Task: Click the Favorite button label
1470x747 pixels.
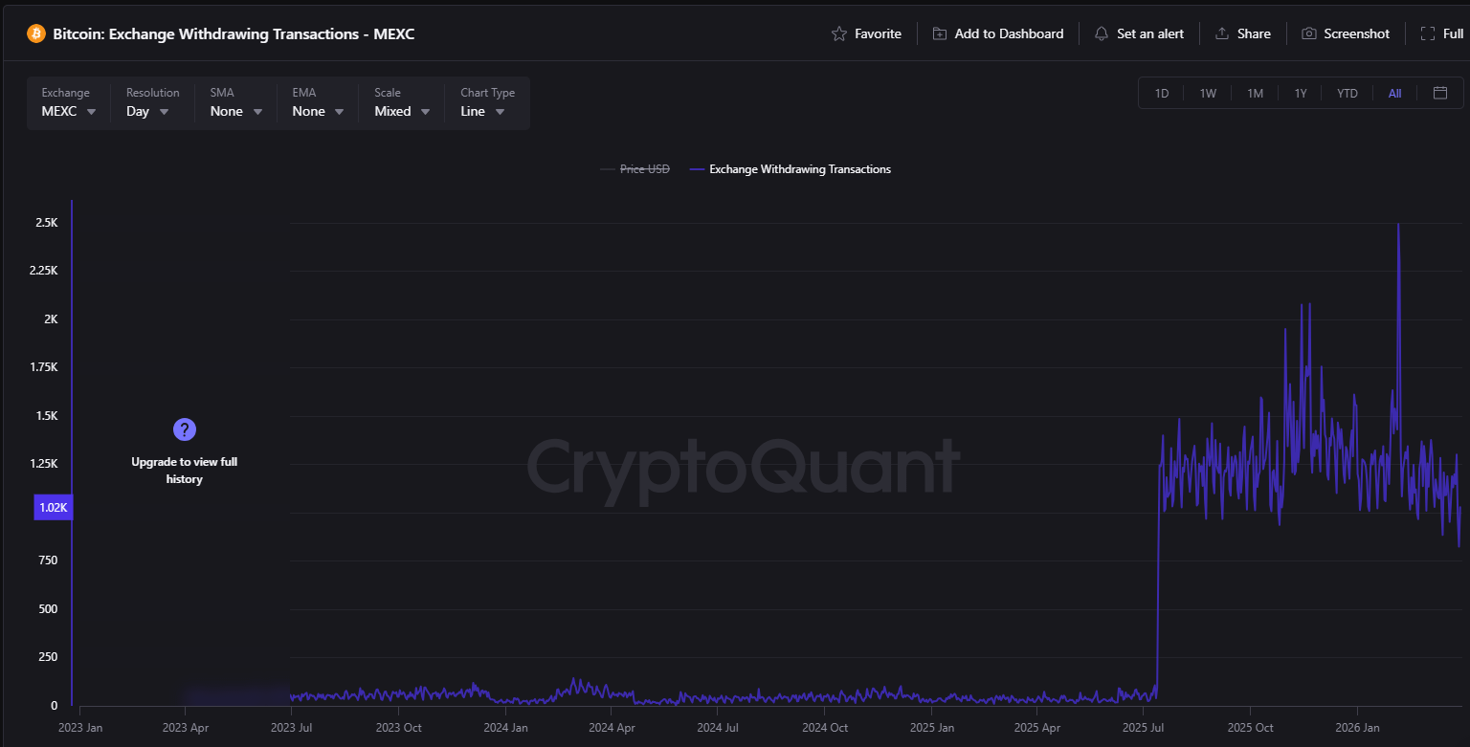Action: tap(878, 33)
